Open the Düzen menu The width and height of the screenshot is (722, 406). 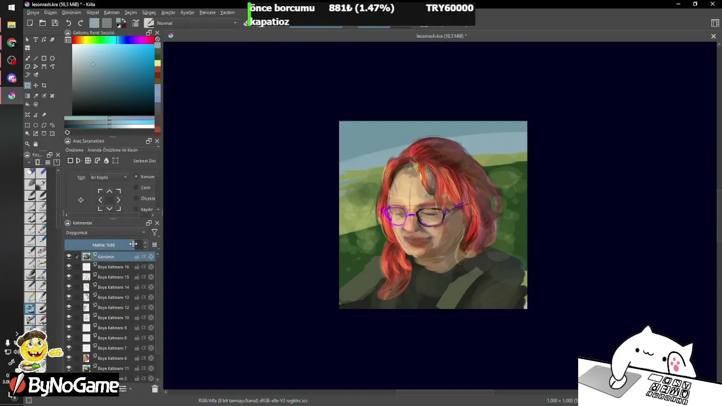[x=50, y=12]
